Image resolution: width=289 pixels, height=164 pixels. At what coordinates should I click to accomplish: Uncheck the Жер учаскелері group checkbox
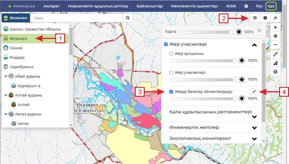166,44
